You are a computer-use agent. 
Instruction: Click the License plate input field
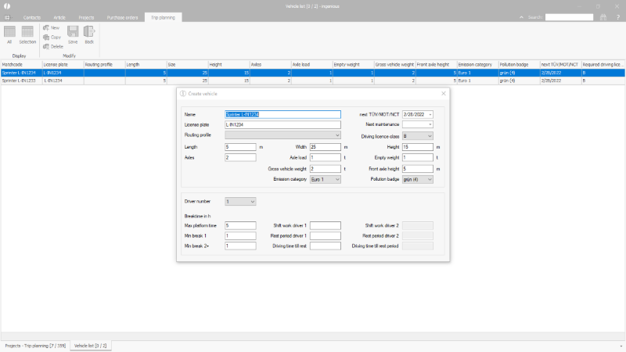pos(282,124)
